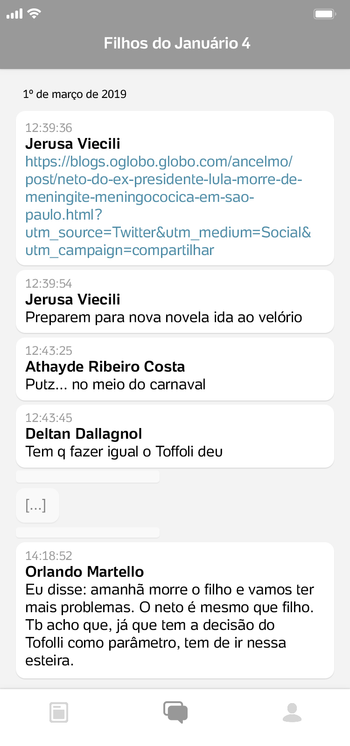Viewport: 350px width, 746px height.
Task: Tap Orlando Martello's long message text
Action: click(x=170, y=625)
